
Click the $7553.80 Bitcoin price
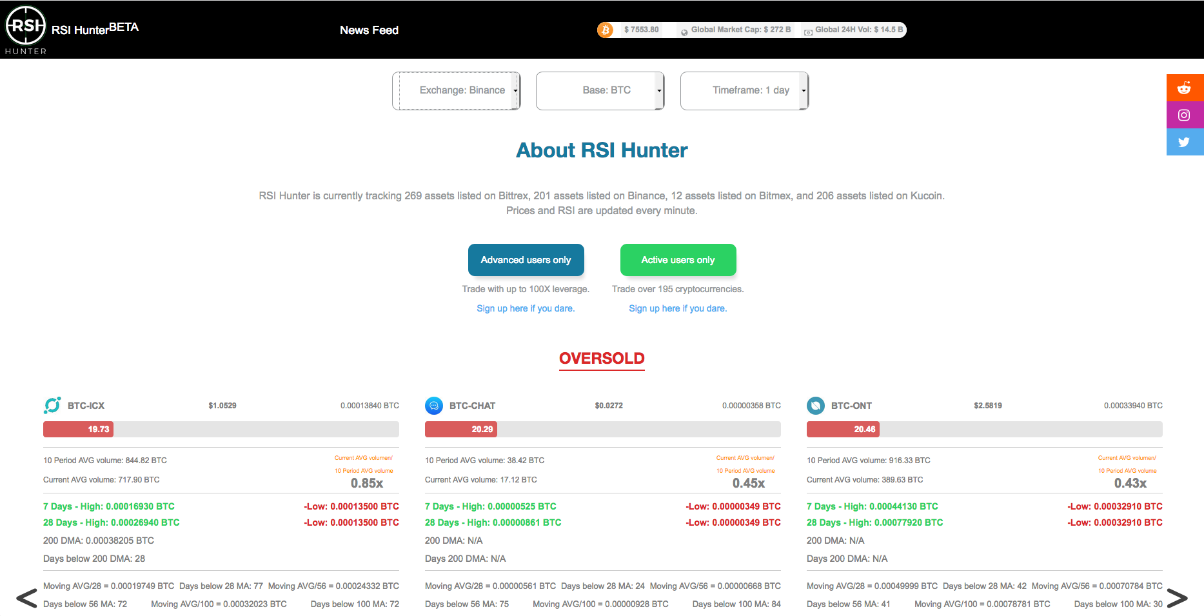point(641,30)
